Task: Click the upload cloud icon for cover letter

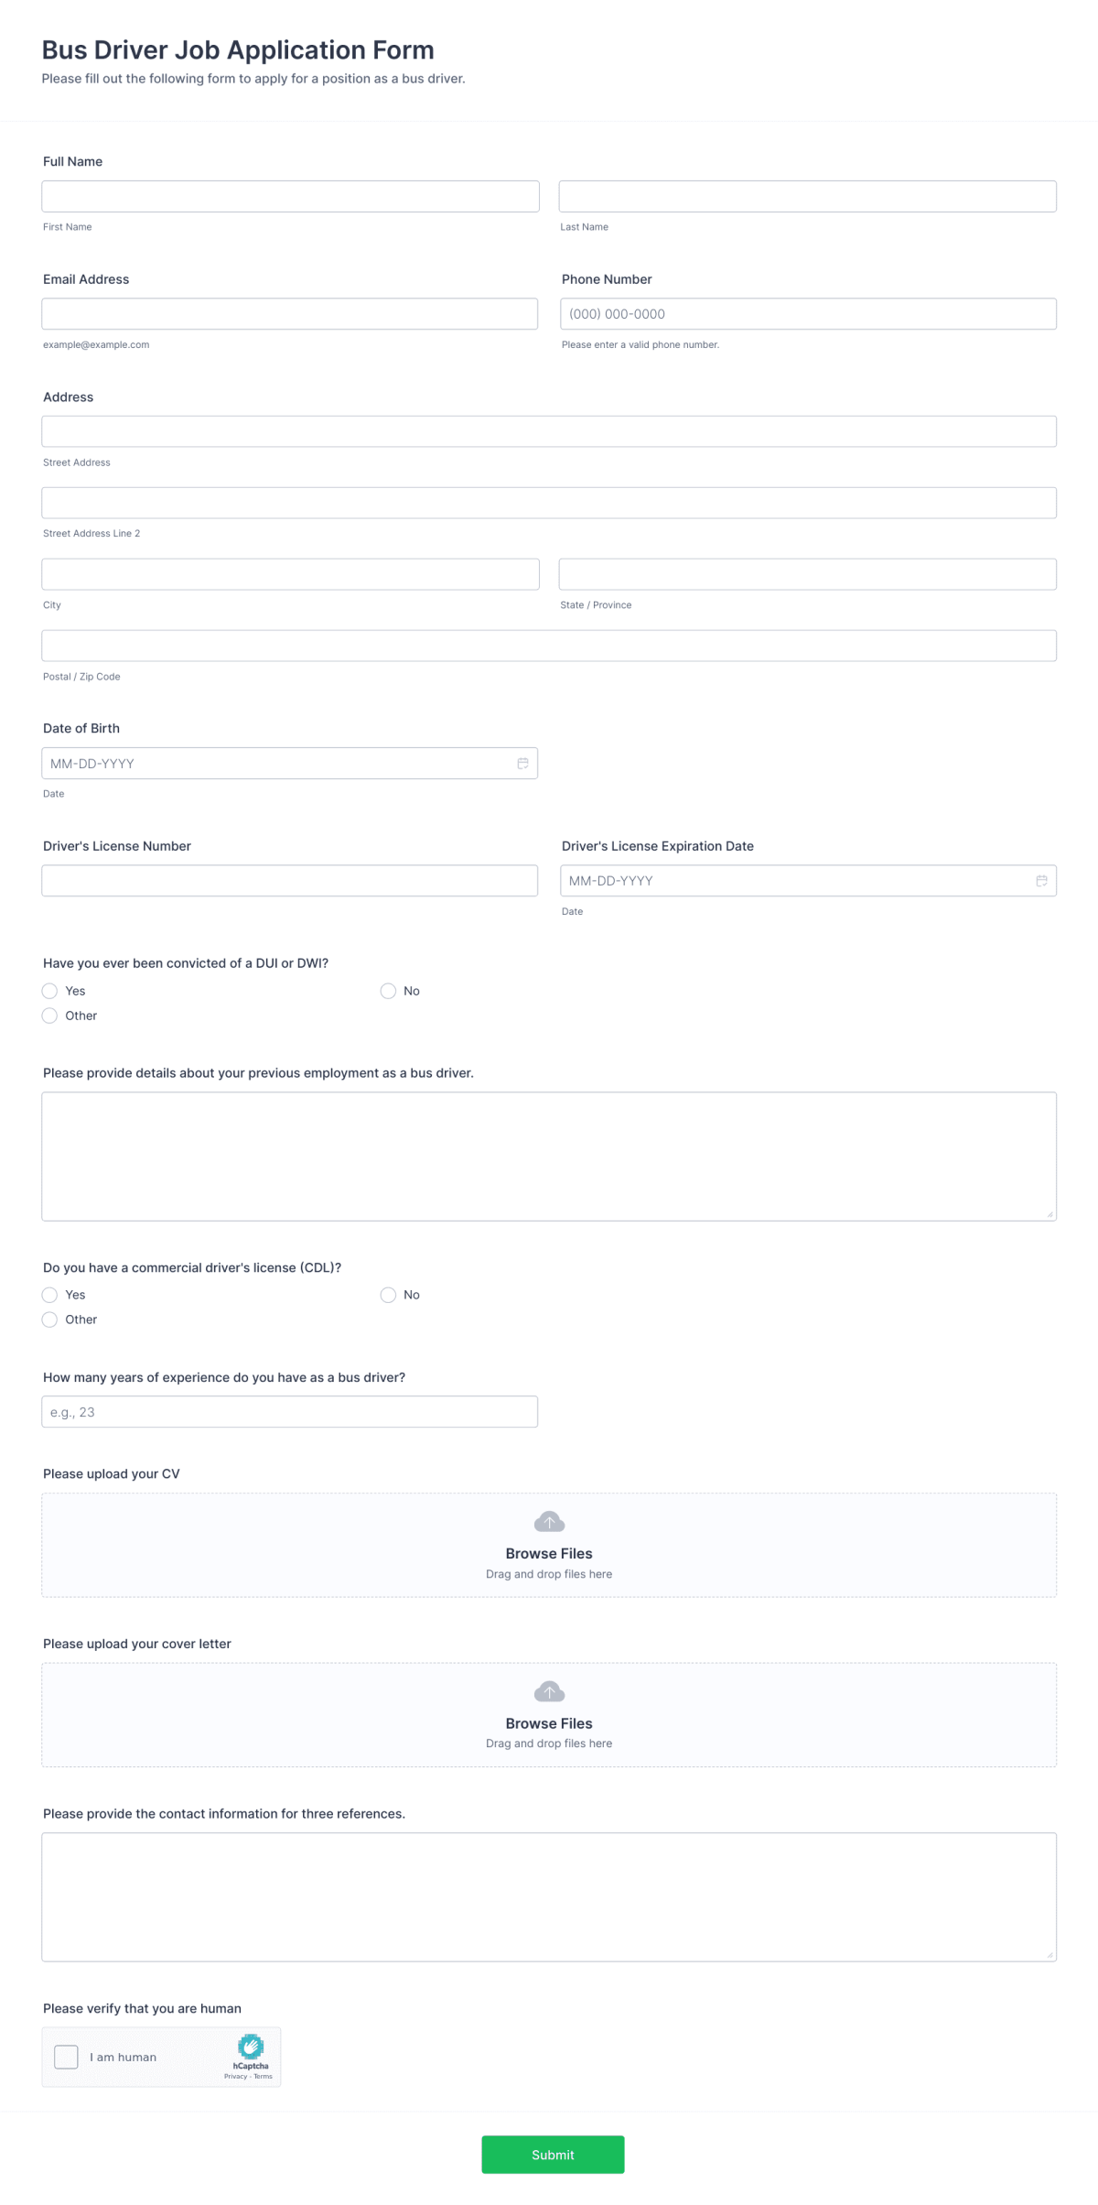Action: [x=549, y=1690]
